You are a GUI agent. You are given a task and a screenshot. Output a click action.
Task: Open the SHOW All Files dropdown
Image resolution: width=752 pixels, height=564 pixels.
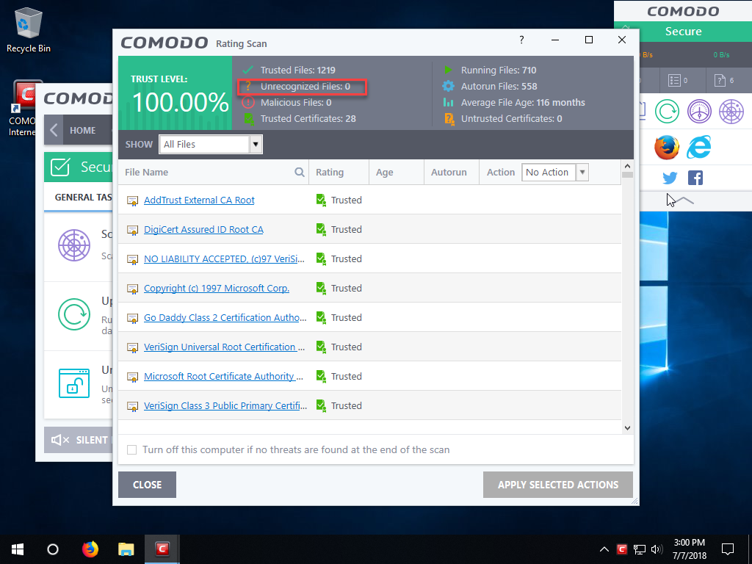click(x=211, y=145)
